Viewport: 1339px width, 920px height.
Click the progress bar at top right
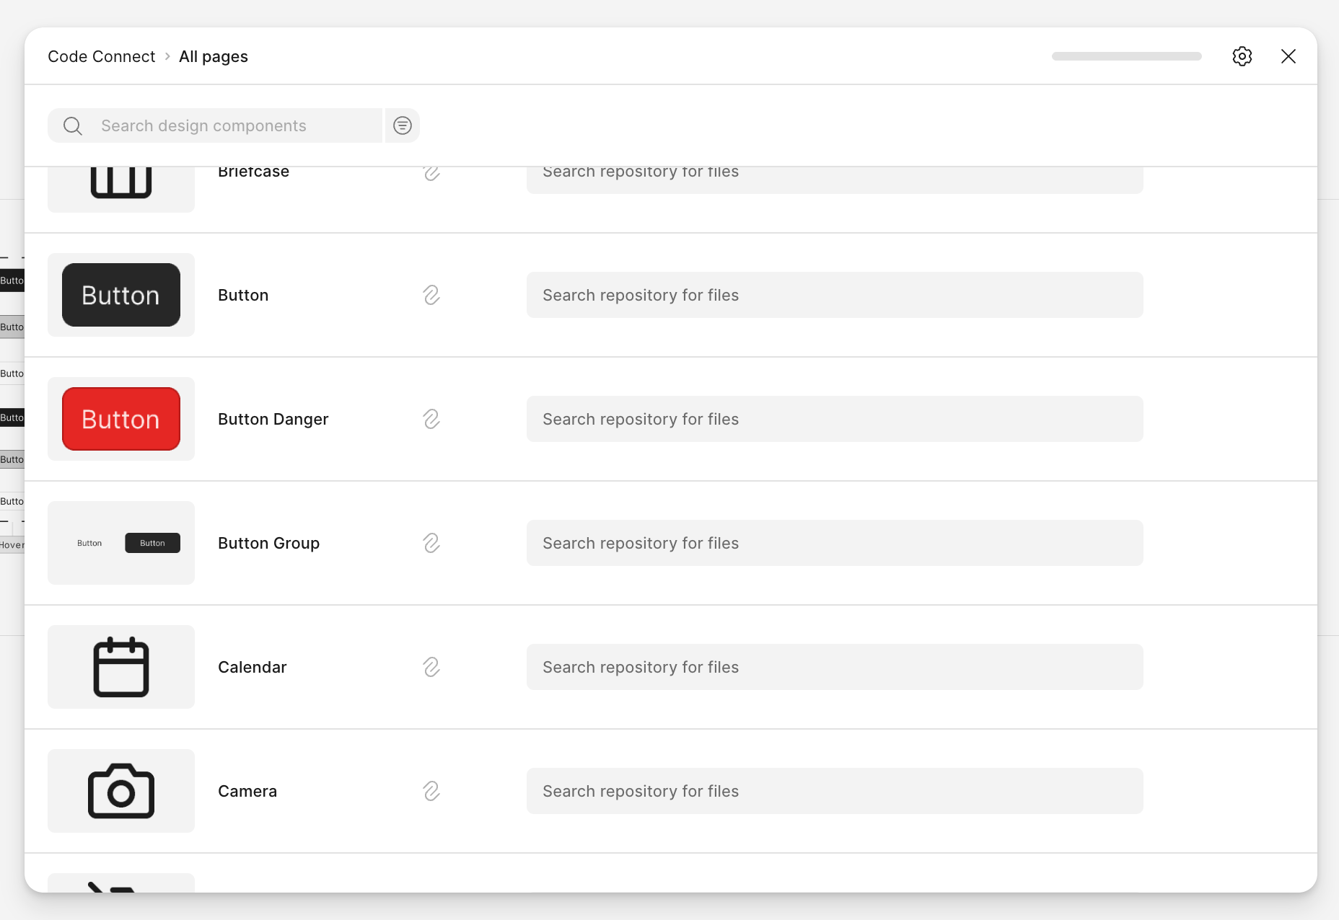pyautogui.click(x=1126, y=56)
